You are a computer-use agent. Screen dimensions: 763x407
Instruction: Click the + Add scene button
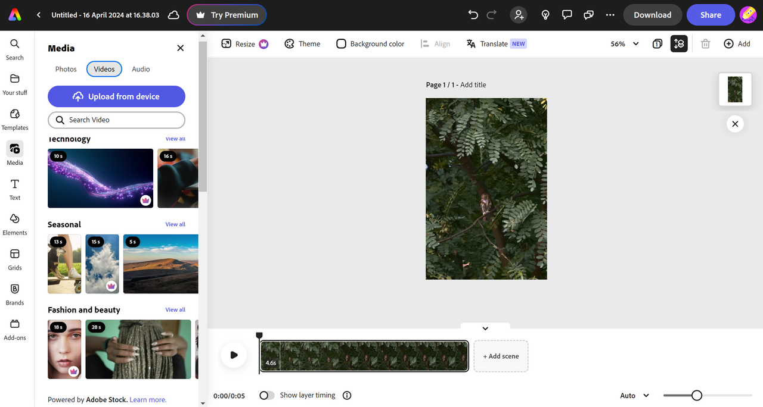[x=501, y=356]
